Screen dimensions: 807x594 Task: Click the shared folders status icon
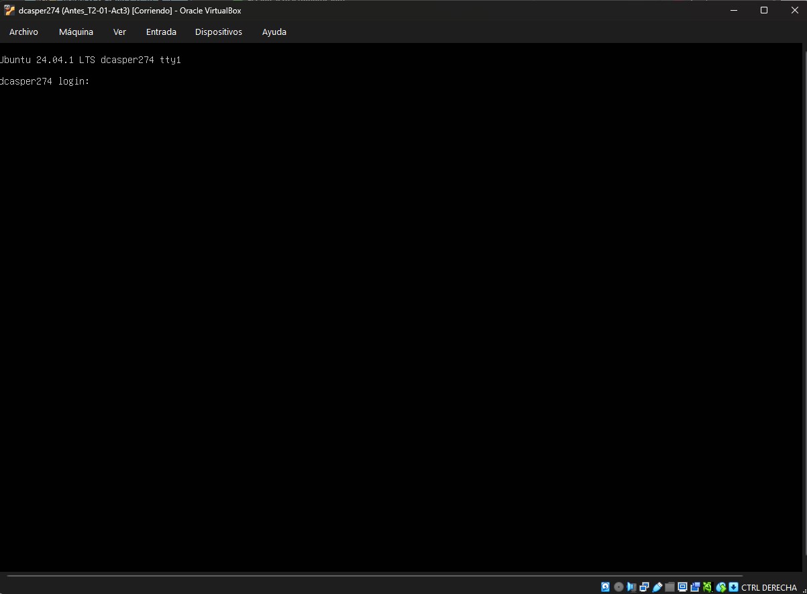[x=669, y=587]
